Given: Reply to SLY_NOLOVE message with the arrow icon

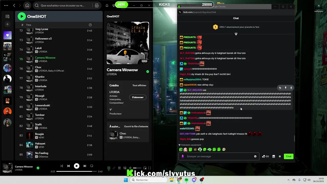Looking at the screenshot, I should [280, 88].
